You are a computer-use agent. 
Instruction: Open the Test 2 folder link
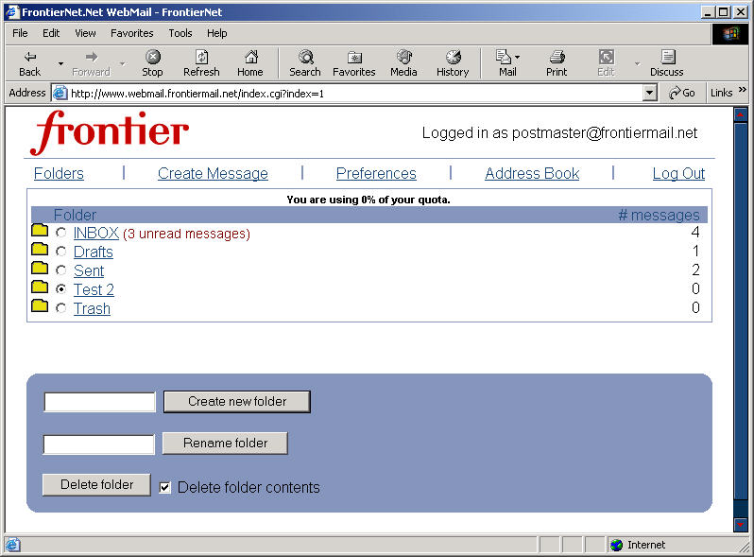(94, 289)
